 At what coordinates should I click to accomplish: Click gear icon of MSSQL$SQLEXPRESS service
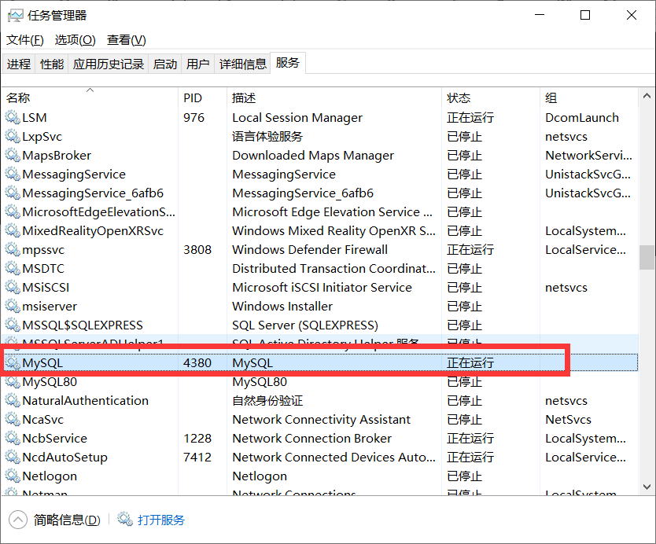tap(13, 325)
